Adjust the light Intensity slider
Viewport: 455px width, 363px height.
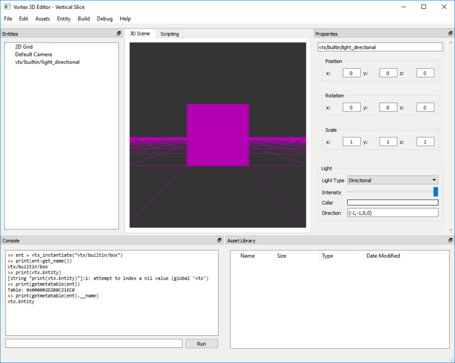point(435,192)
